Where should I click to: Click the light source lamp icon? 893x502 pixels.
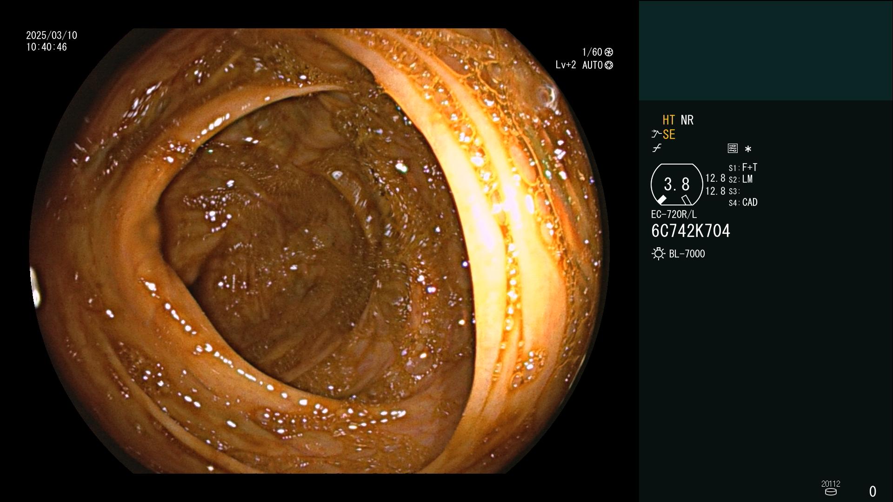[658, 254]
